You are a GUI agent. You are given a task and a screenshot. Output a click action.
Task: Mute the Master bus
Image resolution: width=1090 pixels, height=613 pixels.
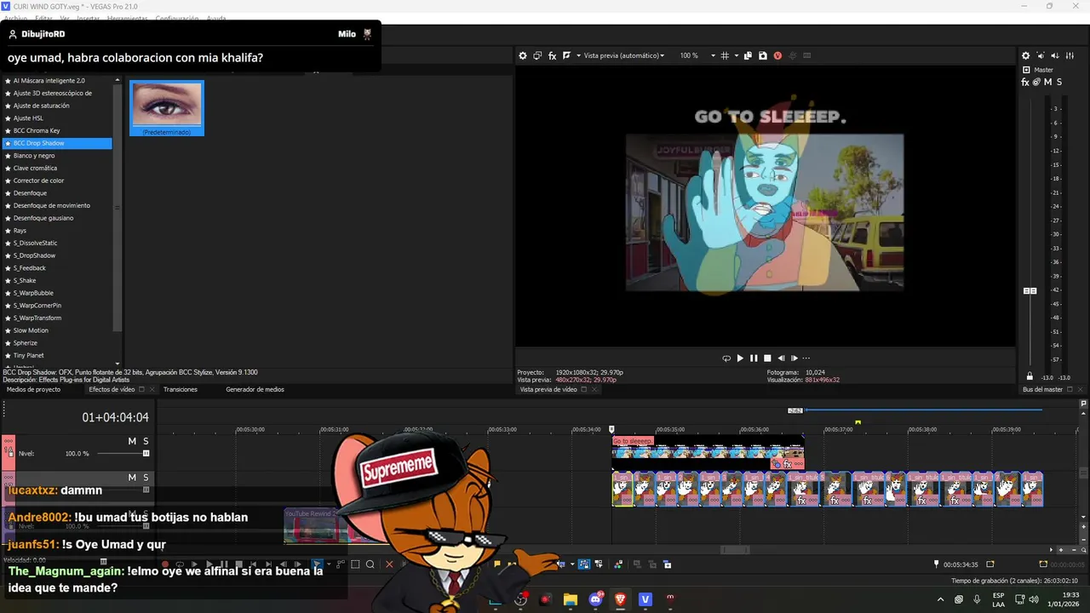pos(1047,82)
